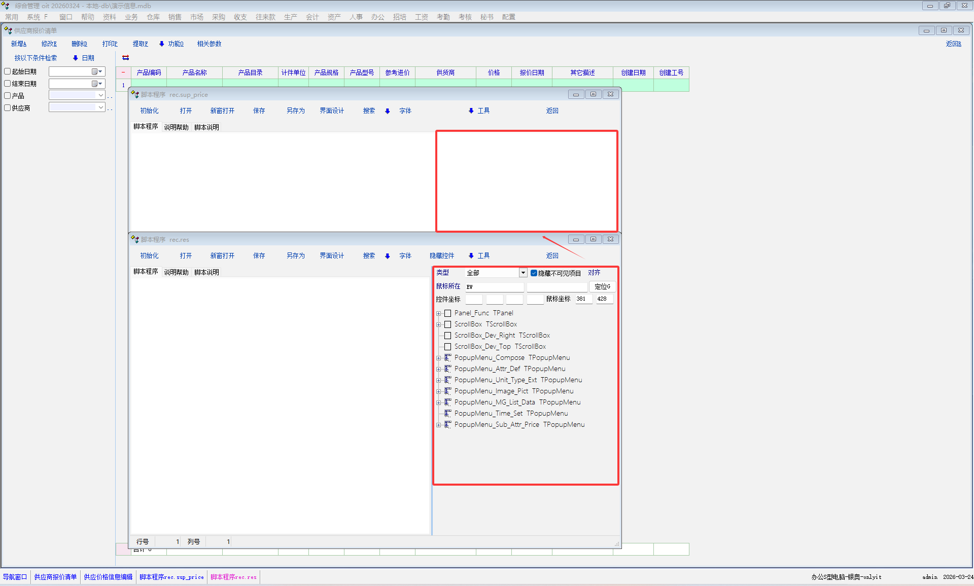Click the blue arrow beside 工具 in rec.res

pos(471,255)
